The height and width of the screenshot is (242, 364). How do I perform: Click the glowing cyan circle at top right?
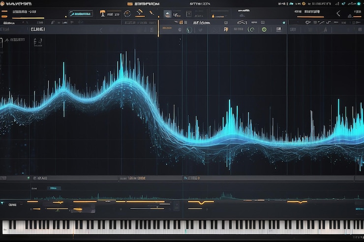(359, 4)
